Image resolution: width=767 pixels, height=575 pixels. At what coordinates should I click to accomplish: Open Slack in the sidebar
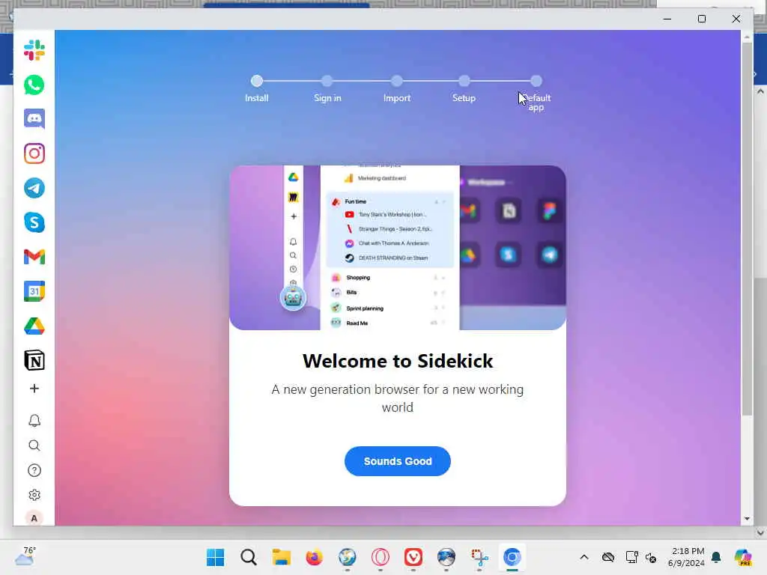tap(34, 50)
